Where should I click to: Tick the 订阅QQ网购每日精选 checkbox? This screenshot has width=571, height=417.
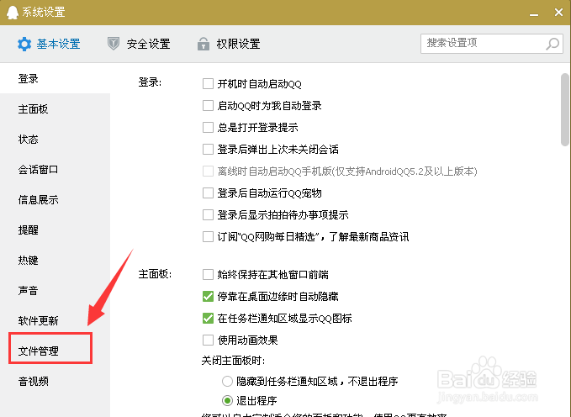[x=208, y=237]
